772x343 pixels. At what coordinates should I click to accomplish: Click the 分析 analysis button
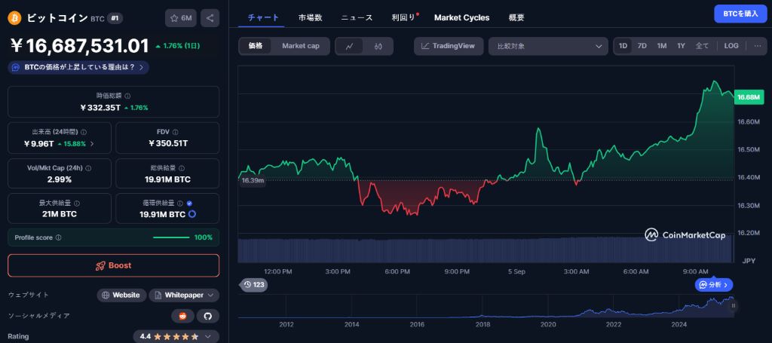coord(714,284)
